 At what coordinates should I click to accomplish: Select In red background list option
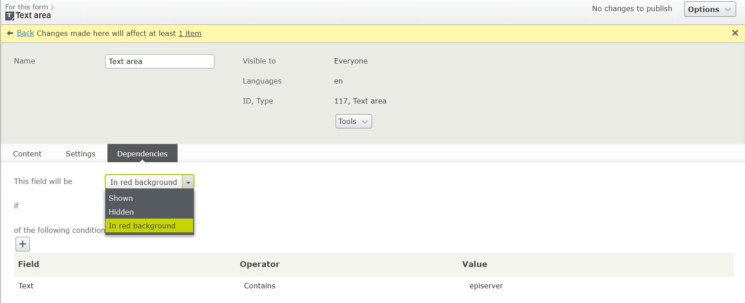click(142, 226)
